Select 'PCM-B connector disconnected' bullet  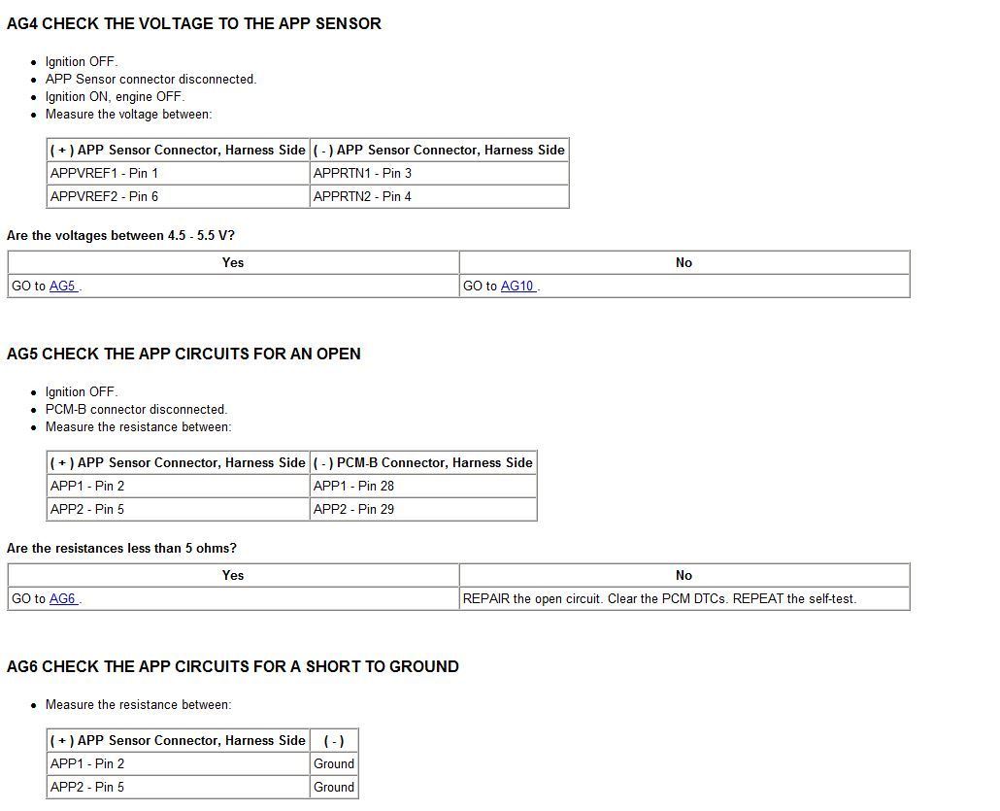(x=136, y=409)
